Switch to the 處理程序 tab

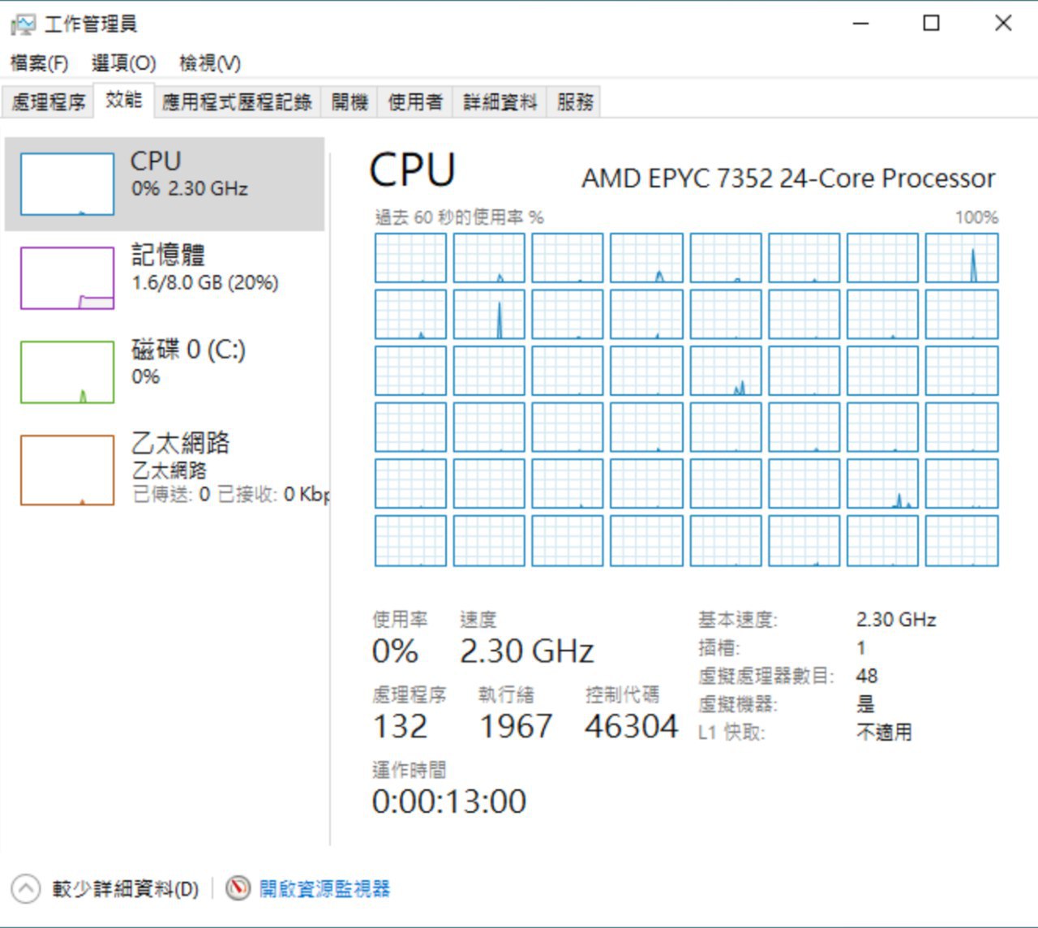48,102
